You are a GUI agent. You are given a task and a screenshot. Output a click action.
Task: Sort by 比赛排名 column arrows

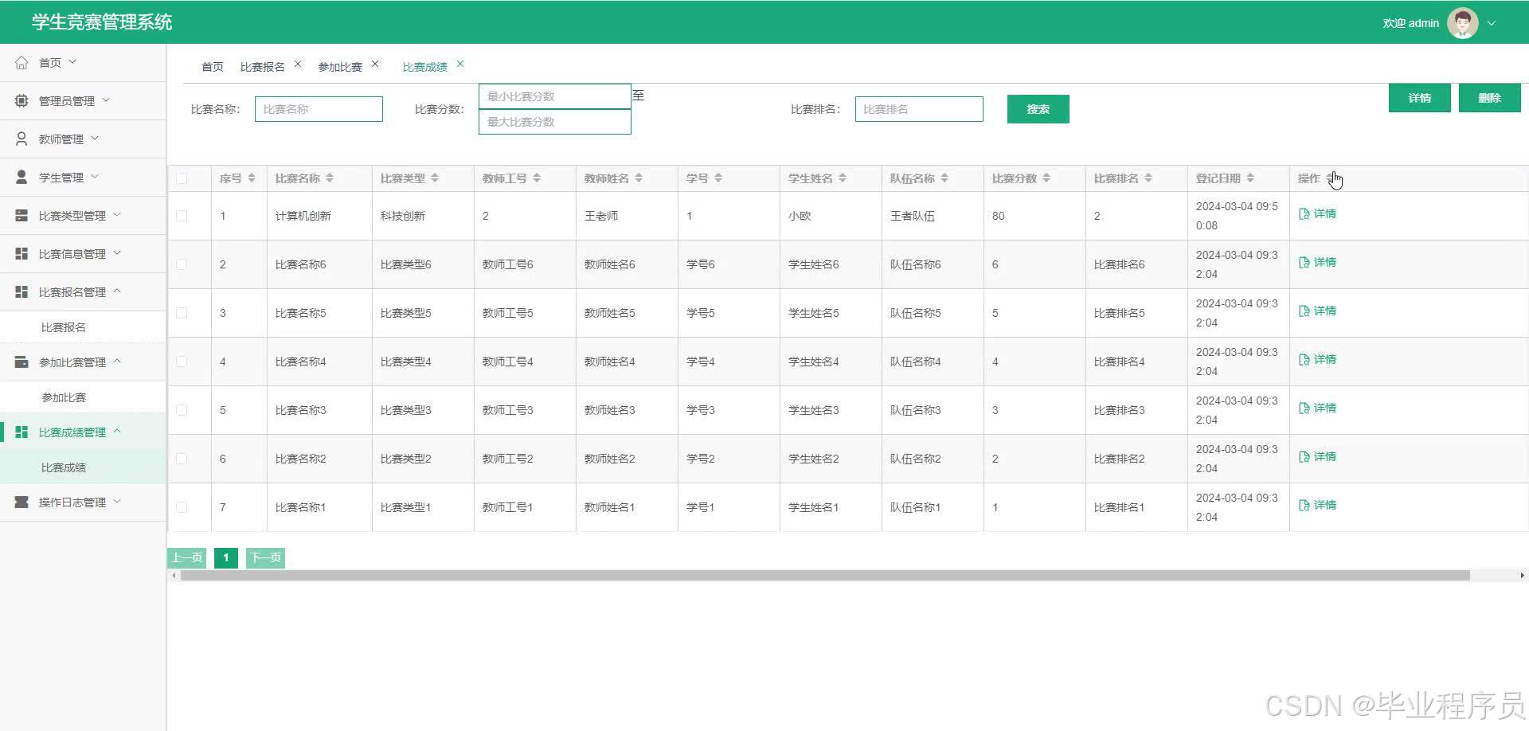[x=1148, y=178]
